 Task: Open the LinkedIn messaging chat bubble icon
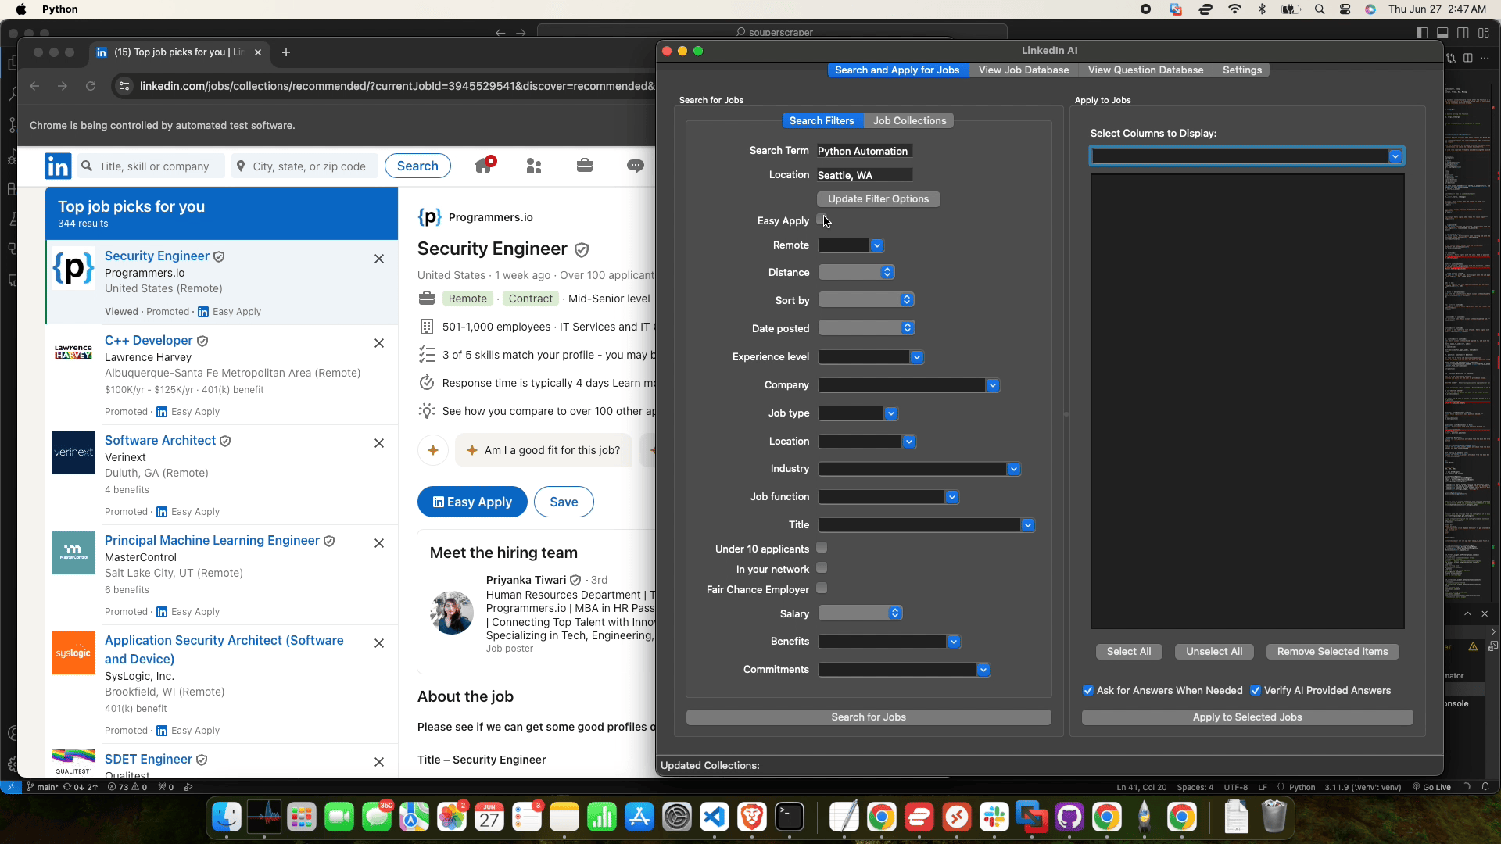click(636, 166)
